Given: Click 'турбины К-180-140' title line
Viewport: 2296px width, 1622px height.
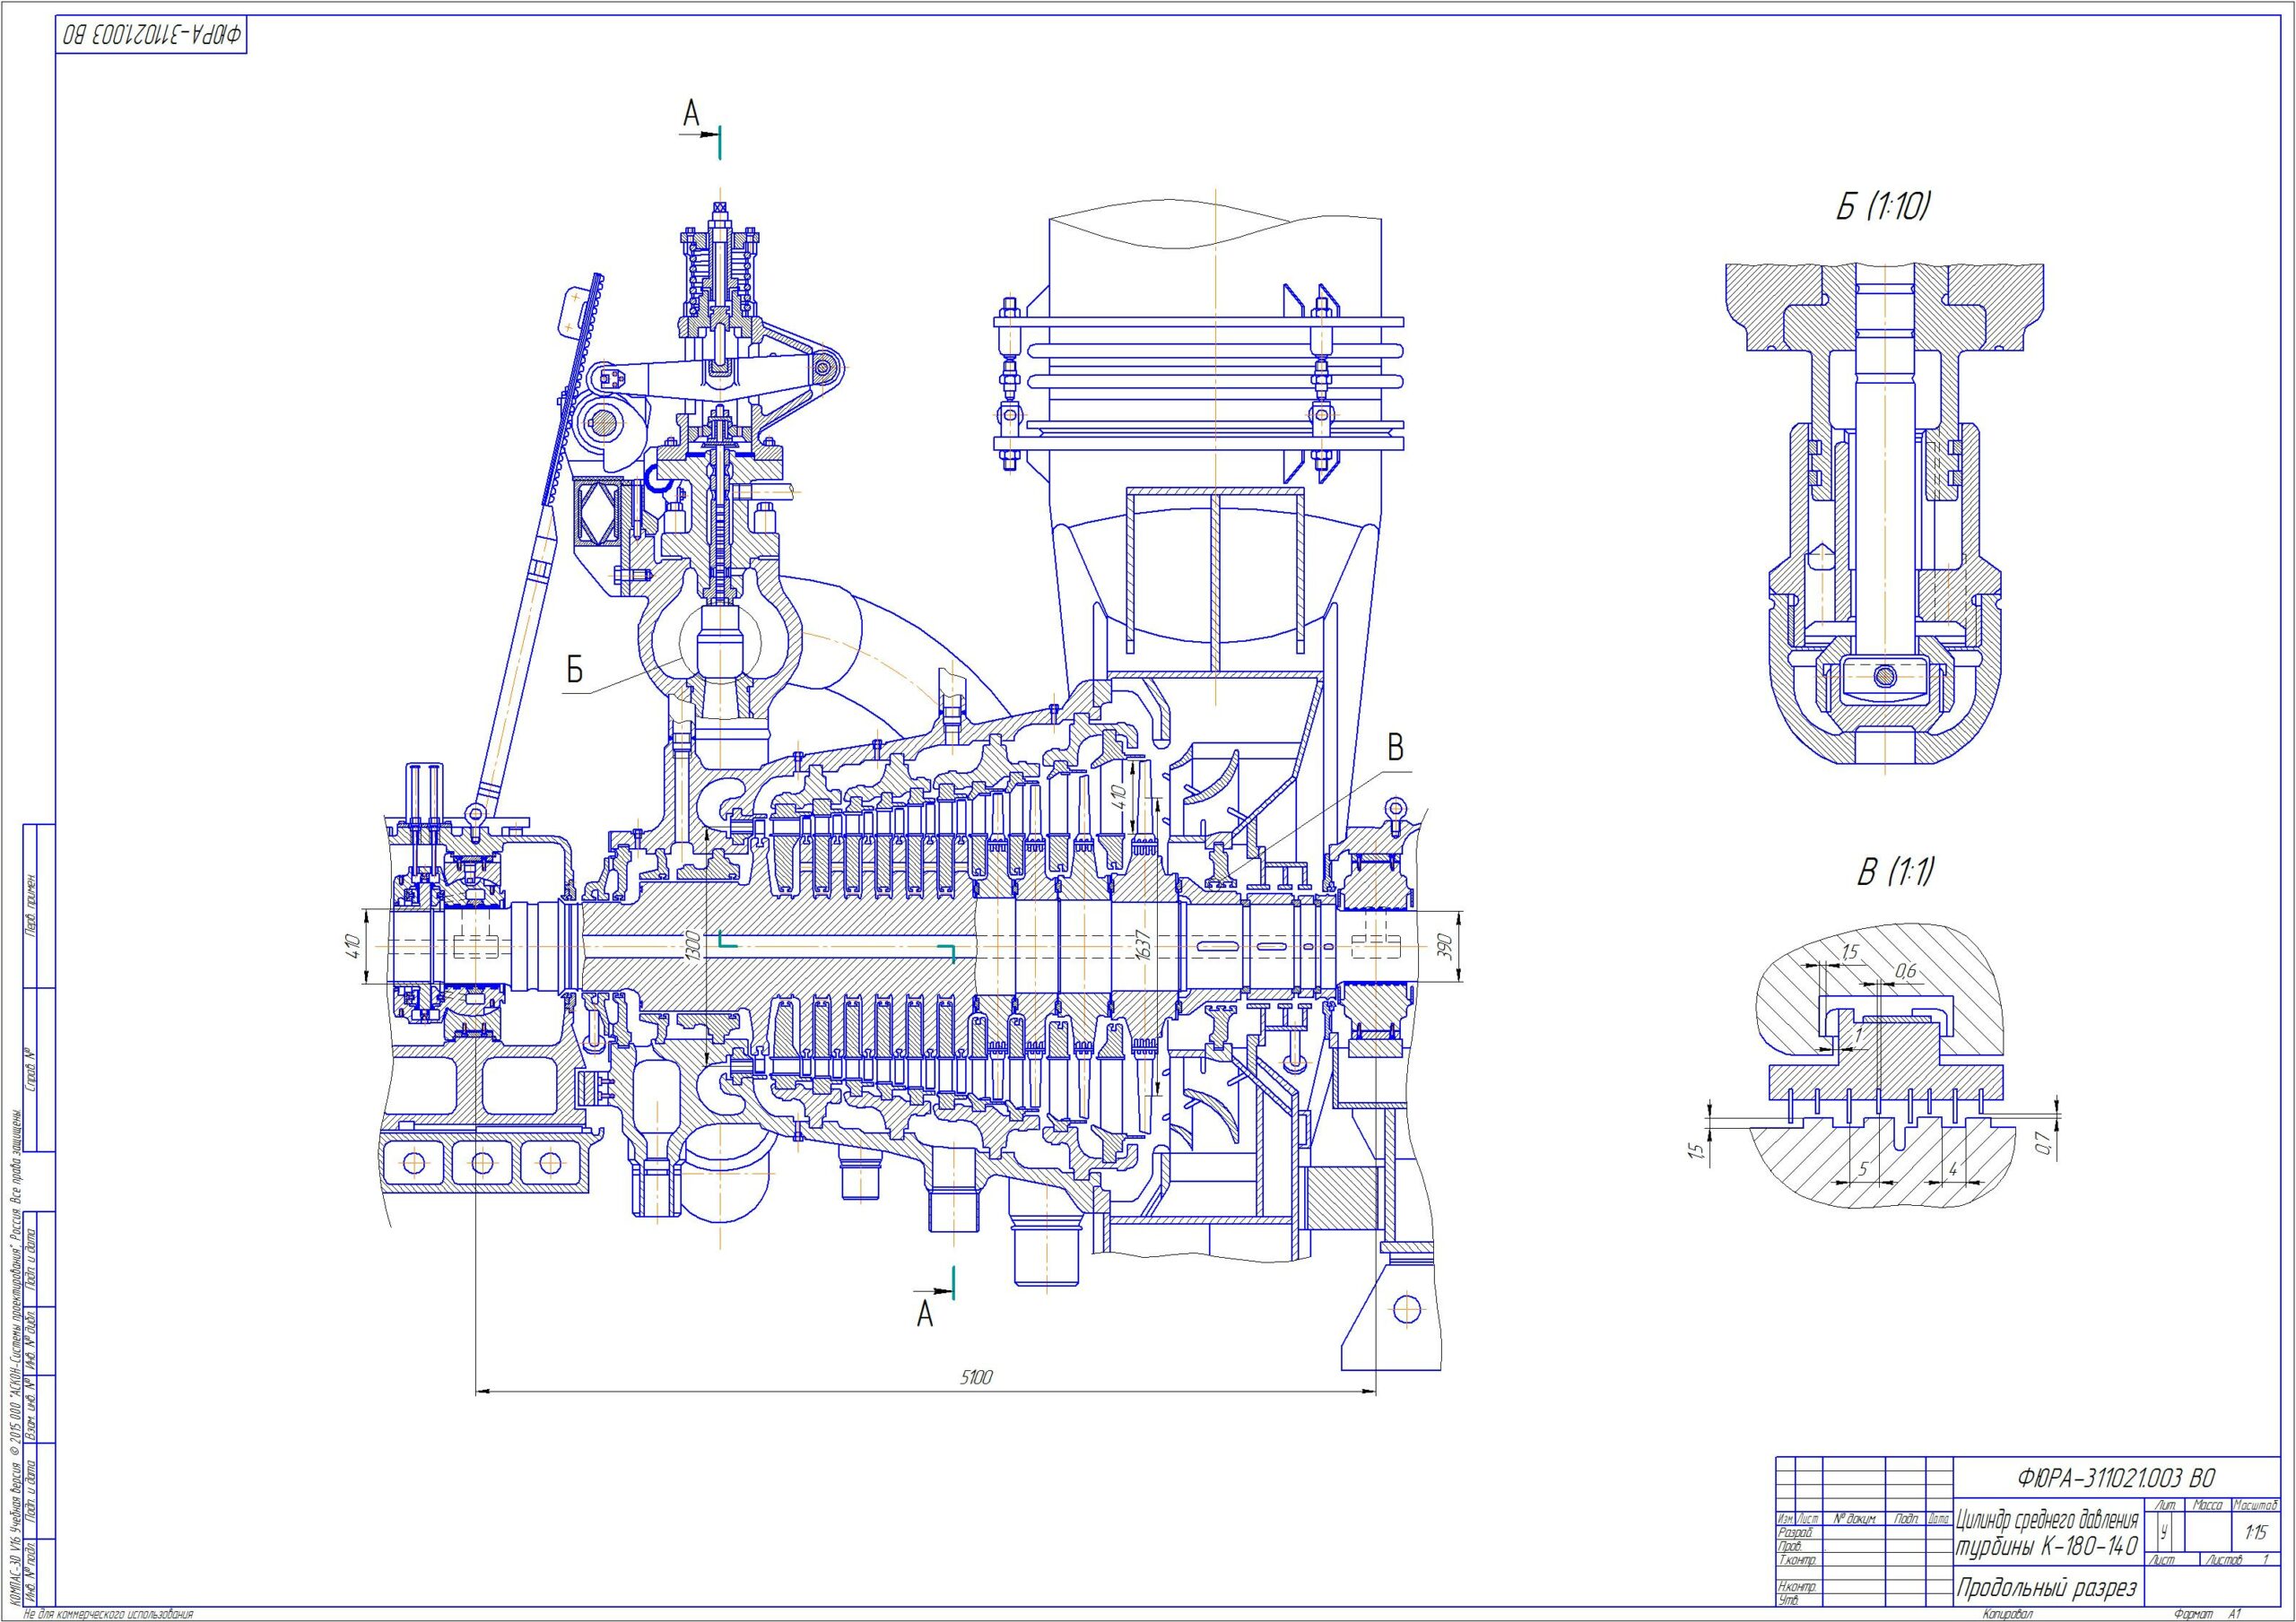Looking at the screenshot, I should click(2047, 1548).
